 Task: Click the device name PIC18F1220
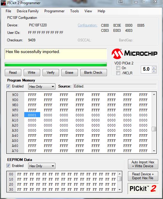tap(38, 25)
